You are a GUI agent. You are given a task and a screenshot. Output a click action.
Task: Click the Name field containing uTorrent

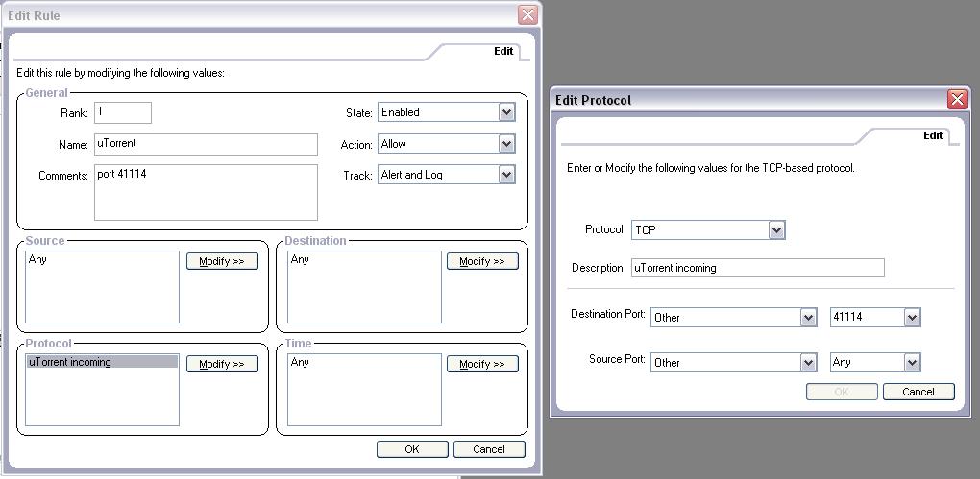[x=206, y=144]
